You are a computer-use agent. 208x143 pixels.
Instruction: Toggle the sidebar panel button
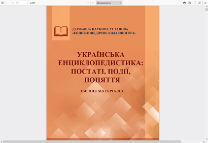(x=3, y=3)
